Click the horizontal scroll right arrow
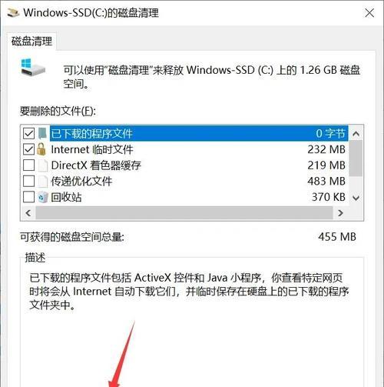Image resolution: width=384 pixels, height=387 pixels. click(340, 213)
